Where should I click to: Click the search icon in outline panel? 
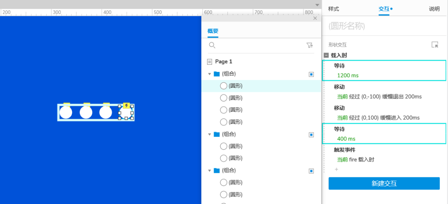click(212, 45)
